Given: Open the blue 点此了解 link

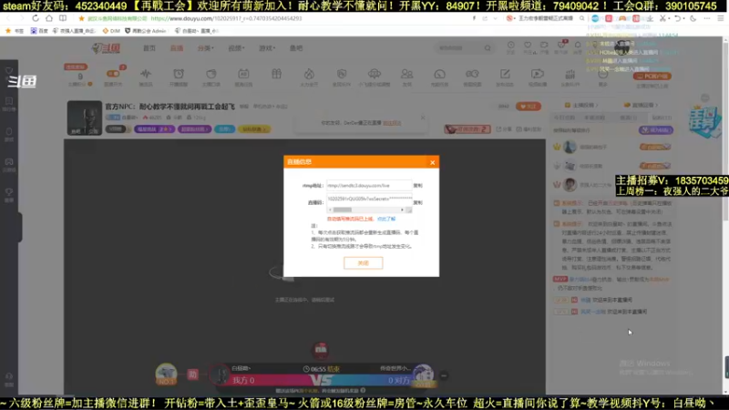Looking at the screenshot, I should [386, 219].
